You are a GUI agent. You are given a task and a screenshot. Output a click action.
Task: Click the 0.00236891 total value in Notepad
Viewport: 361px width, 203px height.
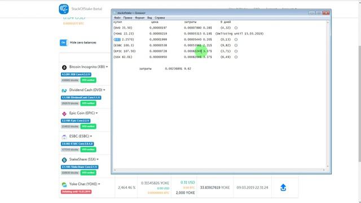tap(174, 69)
